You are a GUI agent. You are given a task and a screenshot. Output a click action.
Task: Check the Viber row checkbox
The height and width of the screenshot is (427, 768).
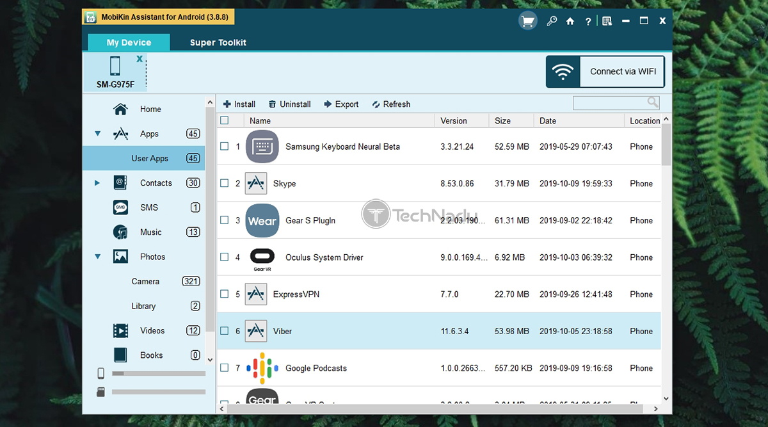224,331
